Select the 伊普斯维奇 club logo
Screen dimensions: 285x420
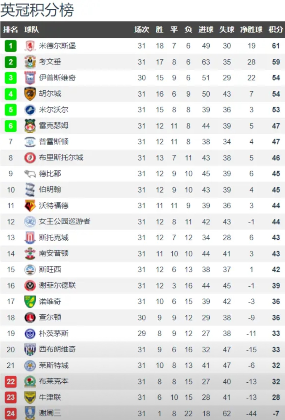click(30, 78)
